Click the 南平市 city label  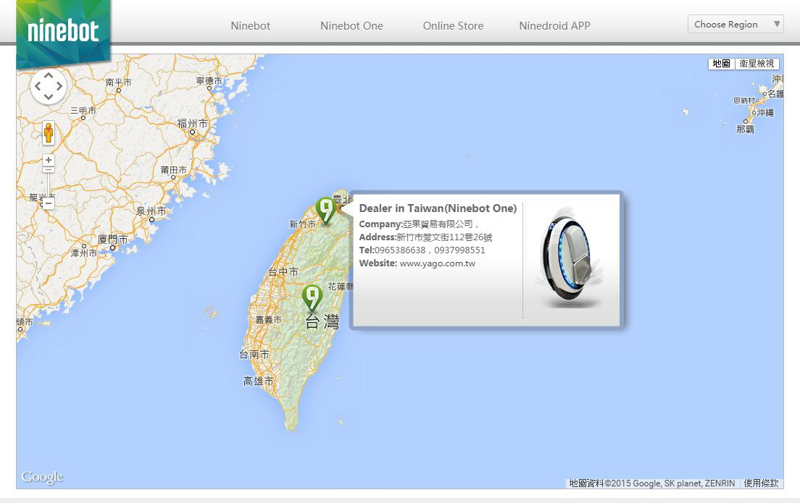click(x=118, y=82)
